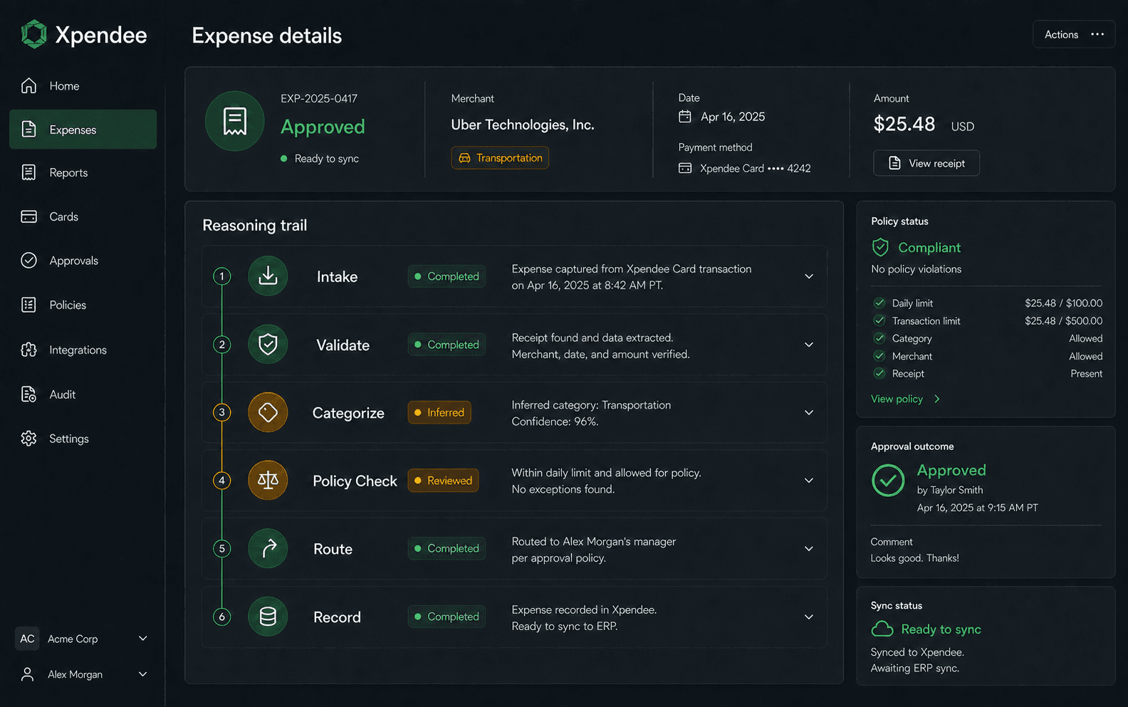The width and height of the screenshot is (1128, 707).
Task: Click the Settings gear icon
Action: [28, 439]
